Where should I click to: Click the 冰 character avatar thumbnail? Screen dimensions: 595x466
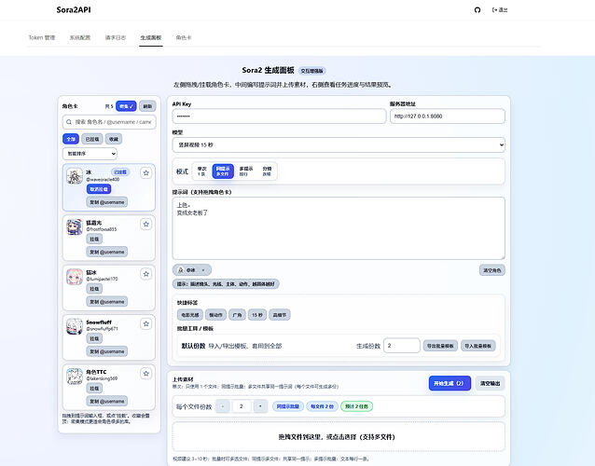(x=75, y=176)
